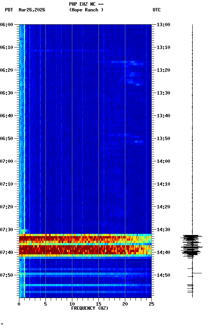Viewport: 209px width, 328px height.
Task: Click the date Mar26,2026
Action: coord(32,10)
